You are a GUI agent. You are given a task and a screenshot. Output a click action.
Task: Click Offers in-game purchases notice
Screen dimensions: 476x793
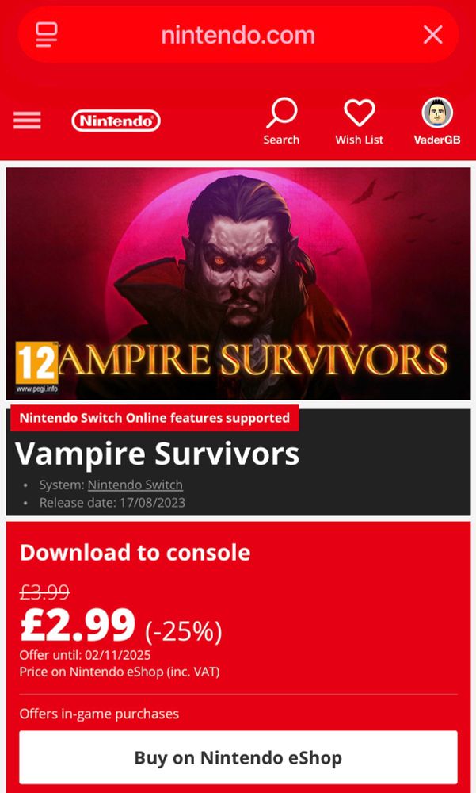99,714
